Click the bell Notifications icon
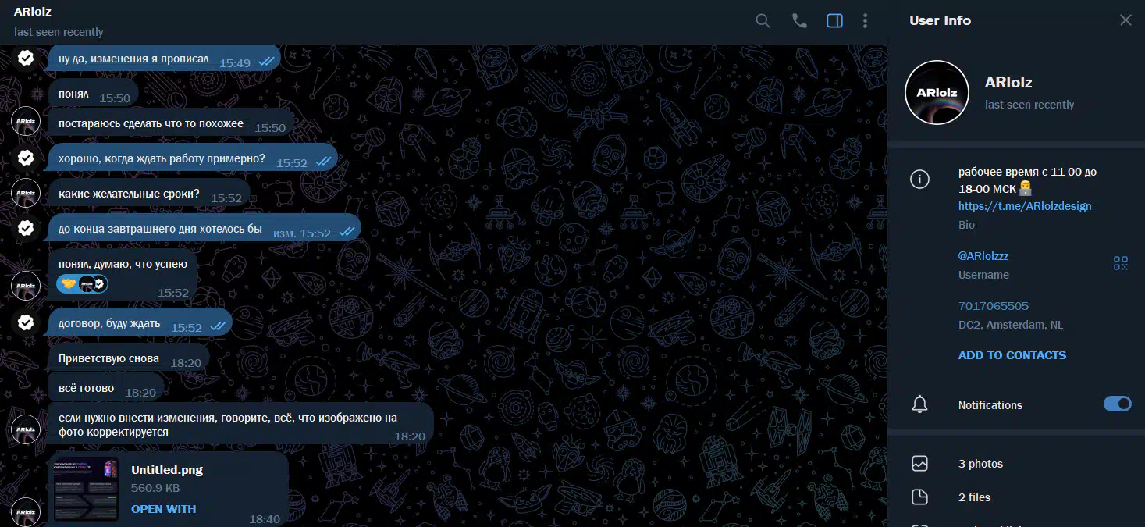Viewport: 1145px width, 527px height. click(x=920, y=404)
